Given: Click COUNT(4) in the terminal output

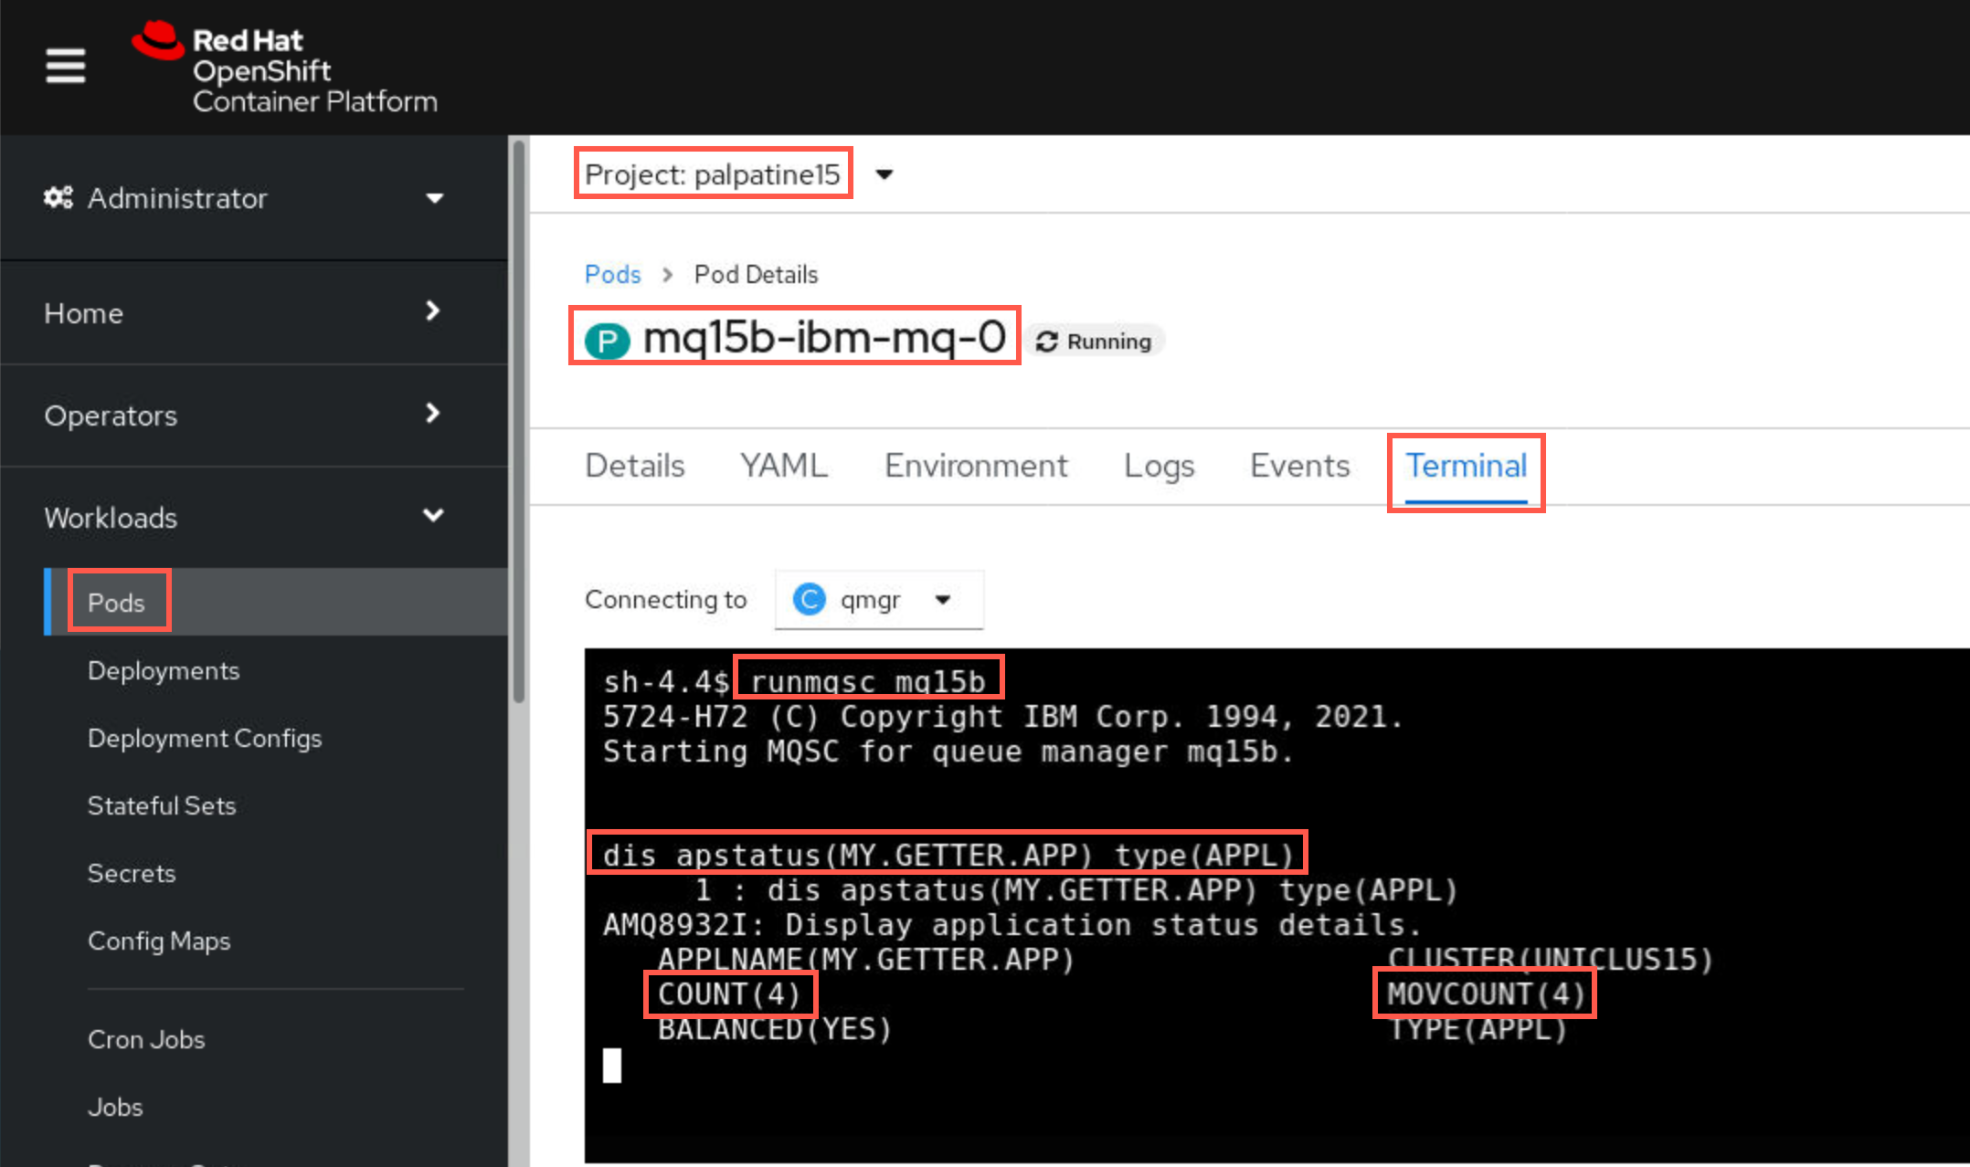Looking at the screenshot, I should tap(729, 994).
